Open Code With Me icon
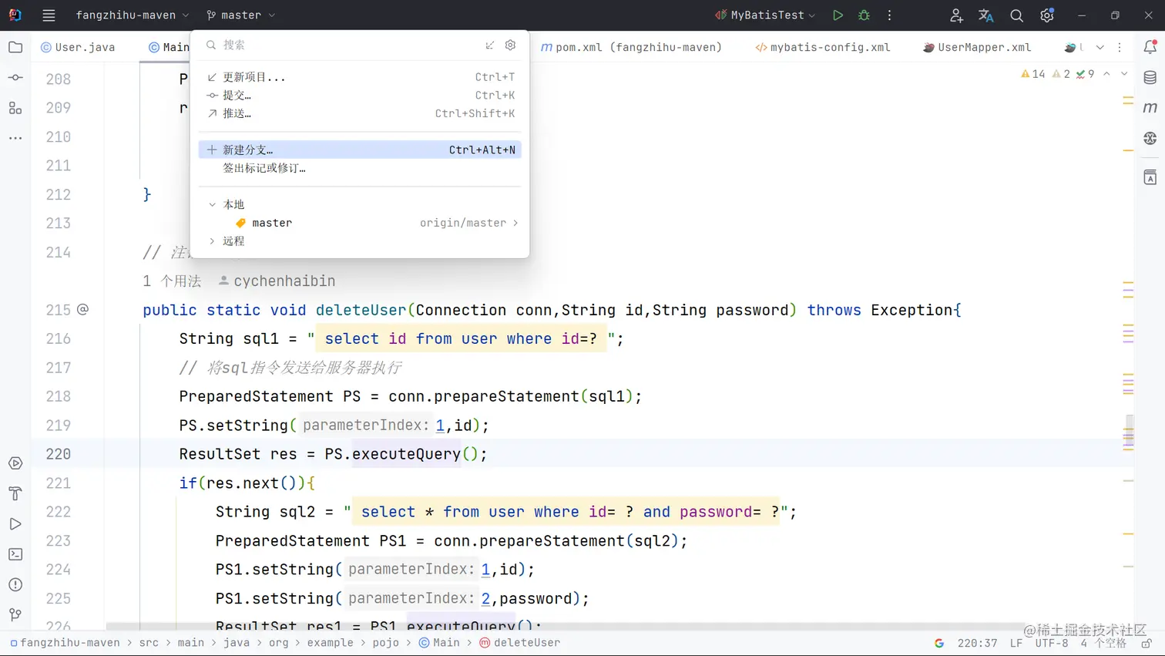Image resolution: width=1165 pixels, height=656 pixels. point(956,15)
